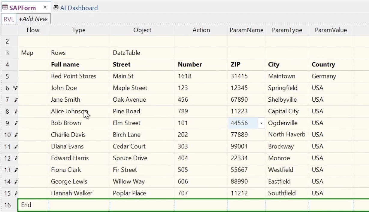
Task: Select the Hannah Walker name cell
Action: [71, 193]
